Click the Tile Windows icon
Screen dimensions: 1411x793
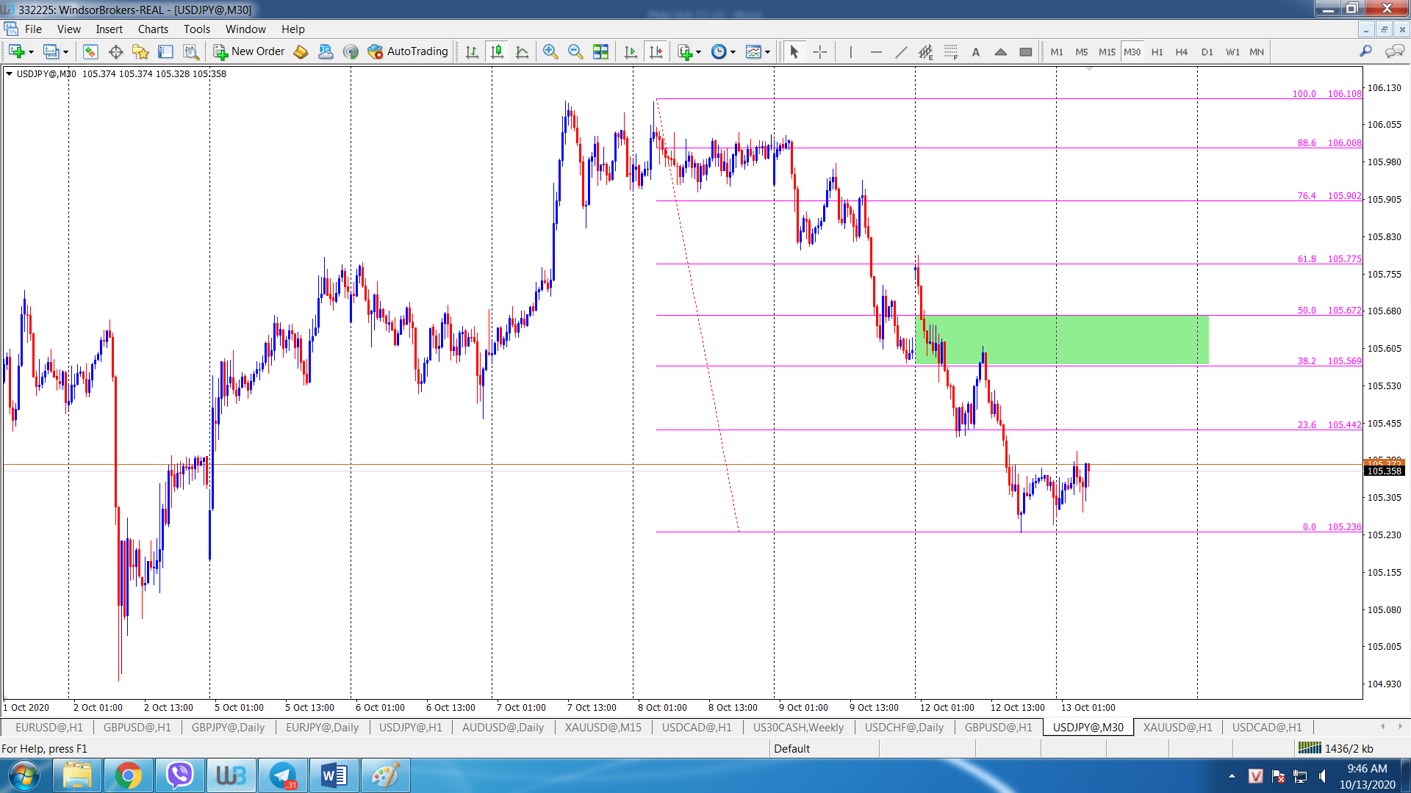pyautogui.click(x=600, y=51)
